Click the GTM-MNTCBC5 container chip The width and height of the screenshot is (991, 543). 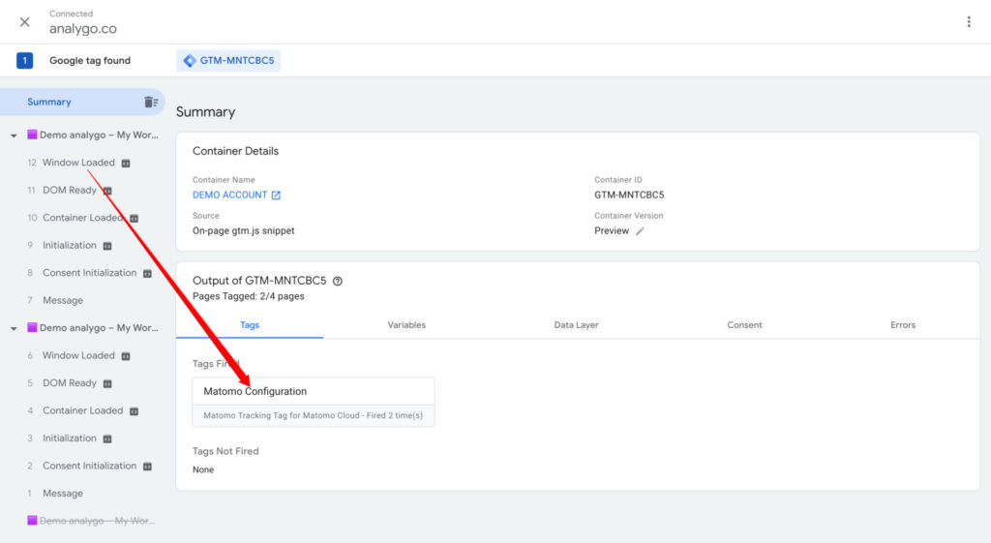228,61
